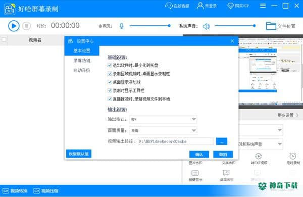Close the 设置中心 dialog
303x197 pixels.
(232, 41)
